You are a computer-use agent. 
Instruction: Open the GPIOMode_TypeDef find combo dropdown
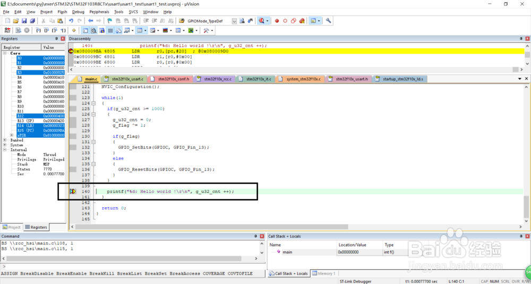234,21
